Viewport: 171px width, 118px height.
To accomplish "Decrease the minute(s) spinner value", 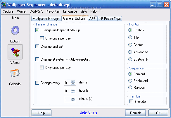I will [73, 100].
